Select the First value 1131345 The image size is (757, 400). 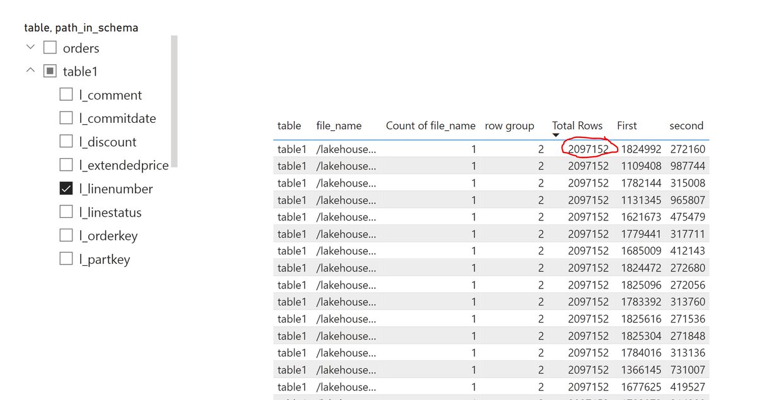[641, 200]
